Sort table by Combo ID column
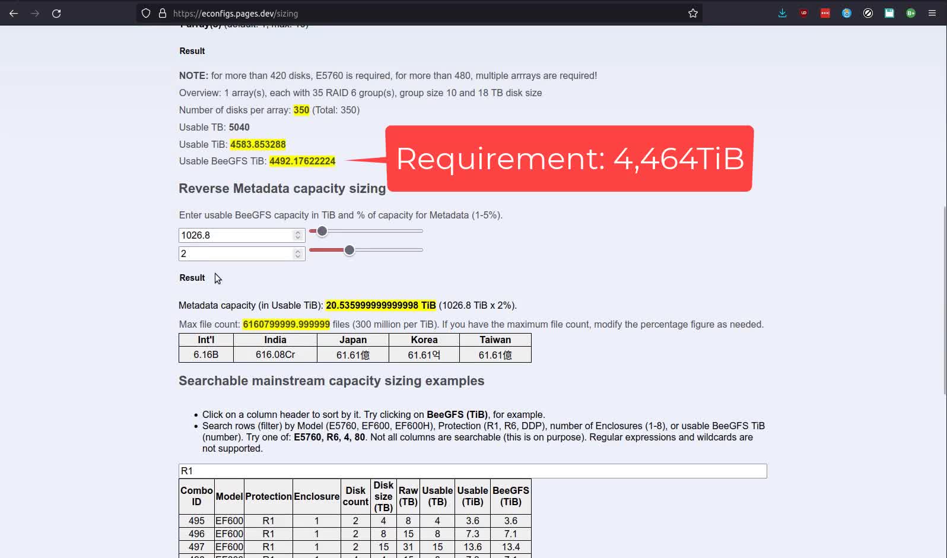This screenshot has width=947, height=558. point(196,496)
